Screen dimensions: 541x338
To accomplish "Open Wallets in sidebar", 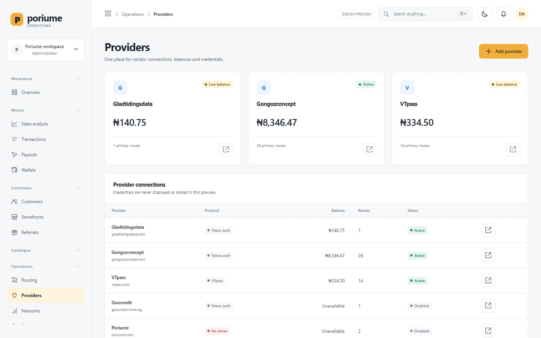I will tap(46, 170).
